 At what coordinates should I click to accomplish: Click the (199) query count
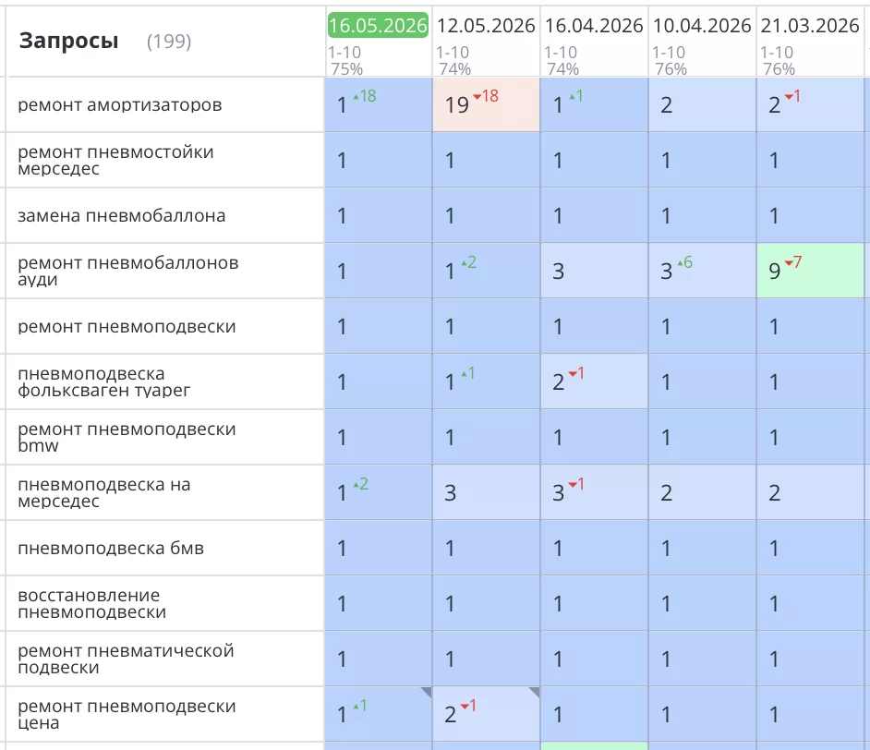pyautogui.click(x=169, y=41)
